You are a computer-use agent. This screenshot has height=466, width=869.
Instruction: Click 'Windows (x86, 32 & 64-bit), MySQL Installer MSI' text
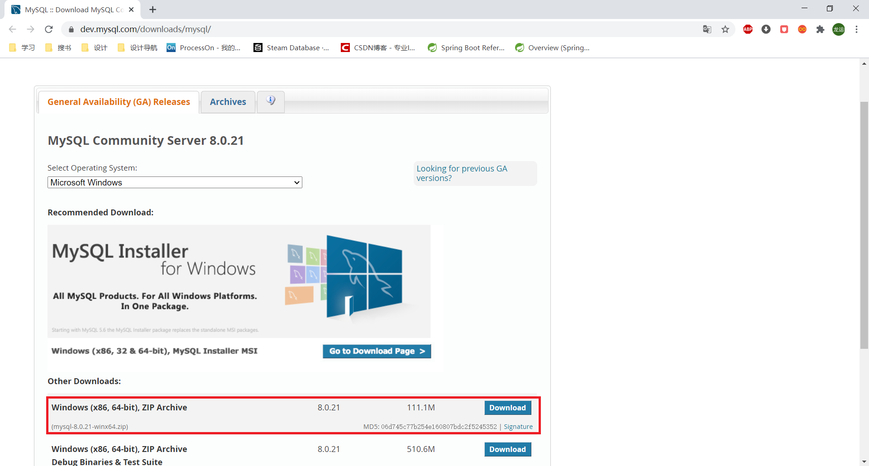point(154,351)
